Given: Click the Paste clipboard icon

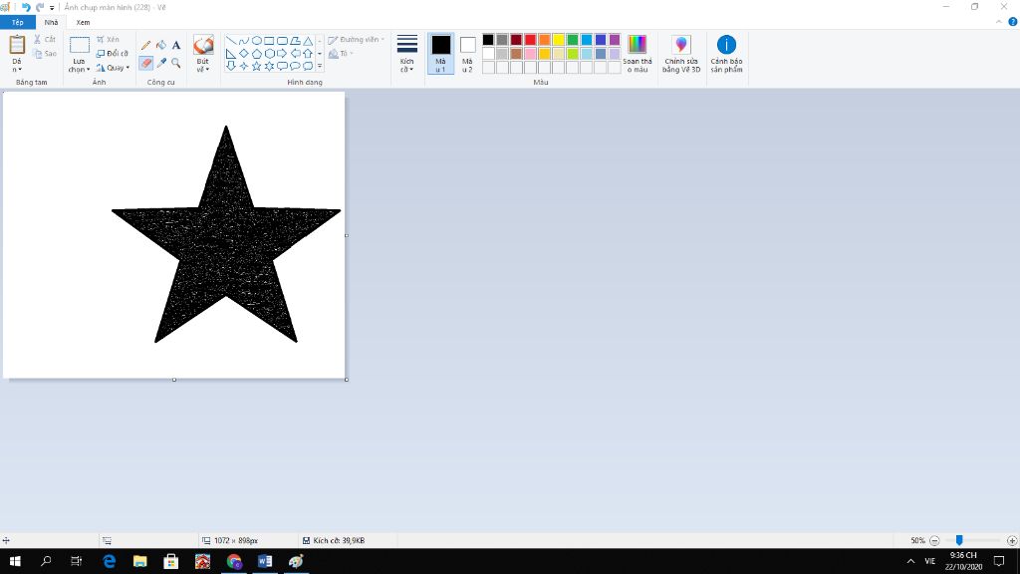Looking at the screenshot, I should [17, 45].
